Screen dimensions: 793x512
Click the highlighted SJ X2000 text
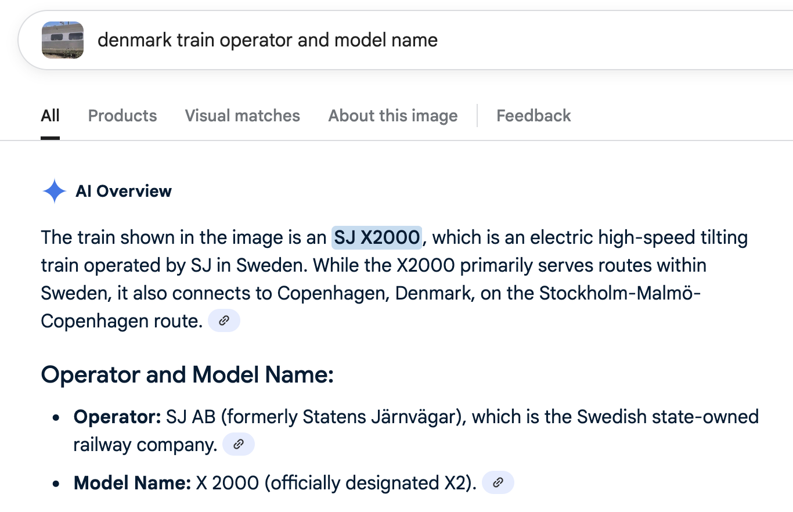377,237
